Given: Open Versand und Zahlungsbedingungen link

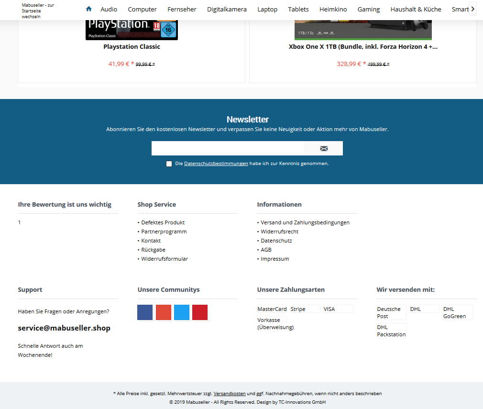Looking at the screenshot, I should tap(305, 222).
